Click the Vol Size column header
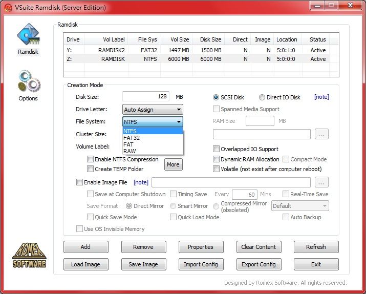This screenshot has height=294, width=366. tap(177, 39)
